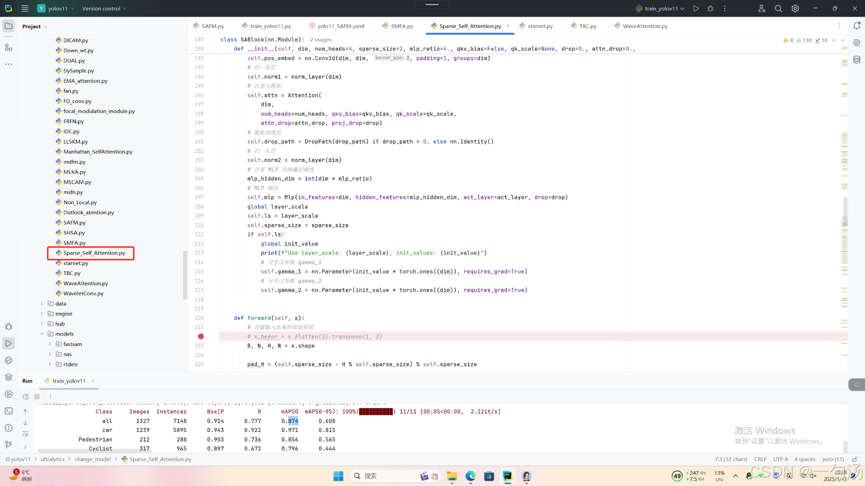This screenshot has width=865, height=486.
Task: Toggle the breakpoint at line 222
Action: click(201, 337)
